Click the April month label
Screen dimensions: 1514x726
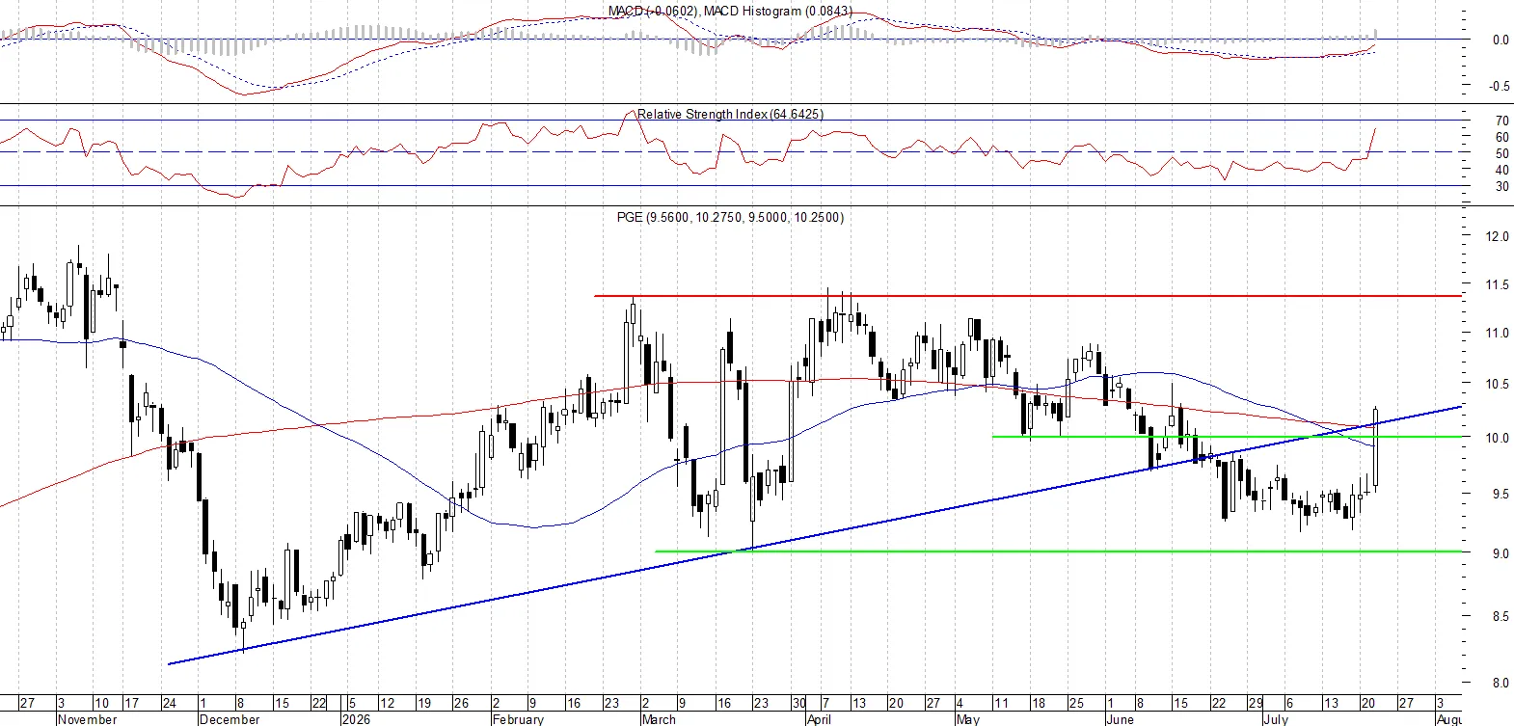819,718
